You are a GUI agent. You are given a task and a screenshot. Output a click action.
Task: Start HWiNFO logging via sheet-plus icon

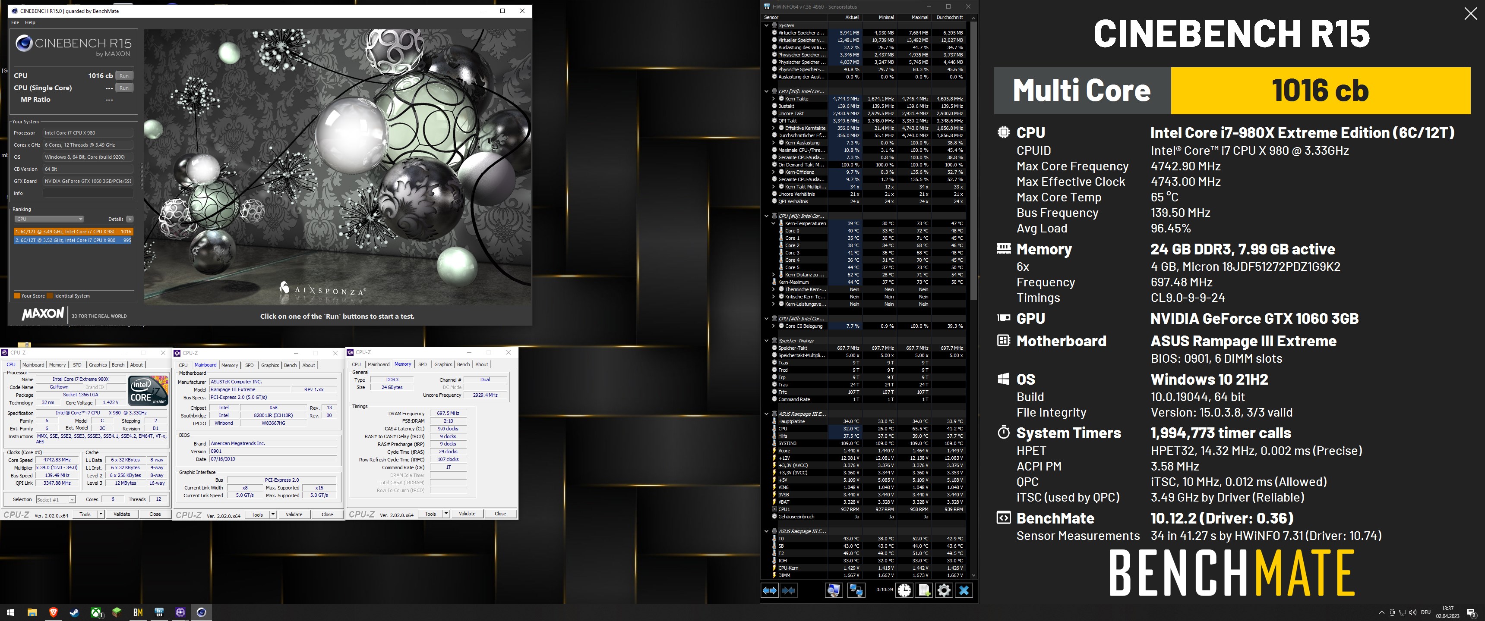pyautogui.click(x=924, y=590)
